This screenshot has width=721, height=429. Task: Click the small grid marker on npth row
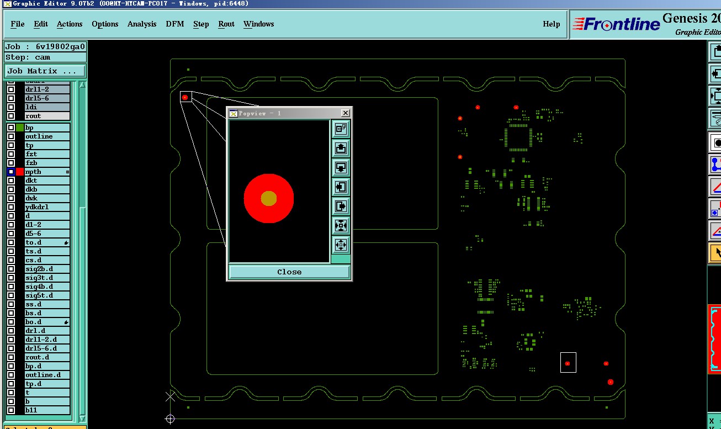pos(67,172)
